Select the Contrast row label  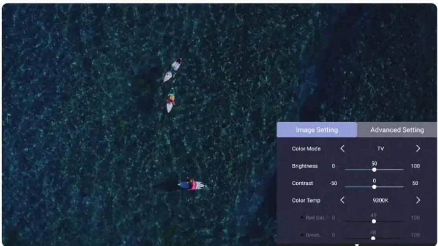point(302,183)
